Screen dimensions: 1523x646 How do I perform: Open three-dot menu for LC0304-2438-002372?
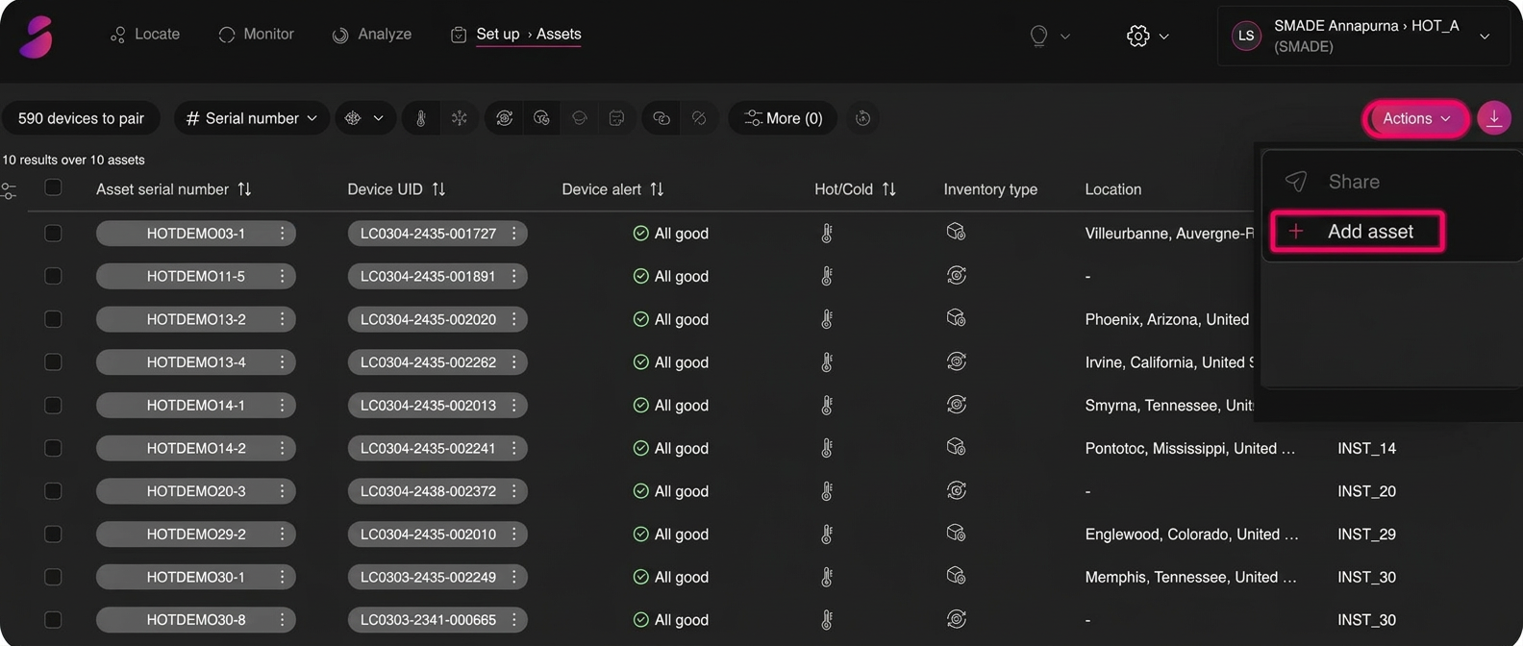coord(514,491)
